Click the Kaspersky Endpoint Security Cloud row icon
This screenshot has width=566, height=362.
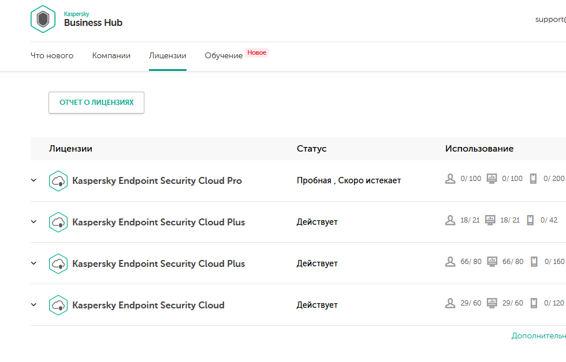(x=58, y=306)
